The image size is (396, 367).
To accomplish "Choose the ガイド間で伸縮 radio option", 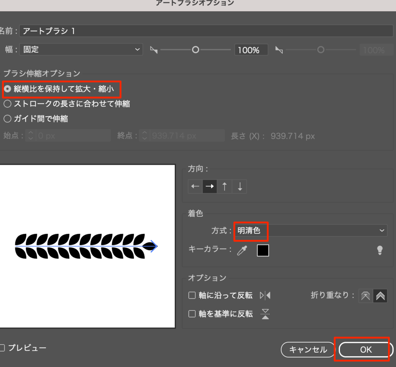I will [7, 119].
